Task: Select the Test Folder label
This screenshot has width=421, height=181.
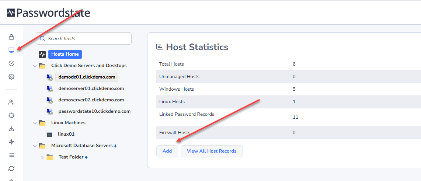Action: (x=71, y=157)
